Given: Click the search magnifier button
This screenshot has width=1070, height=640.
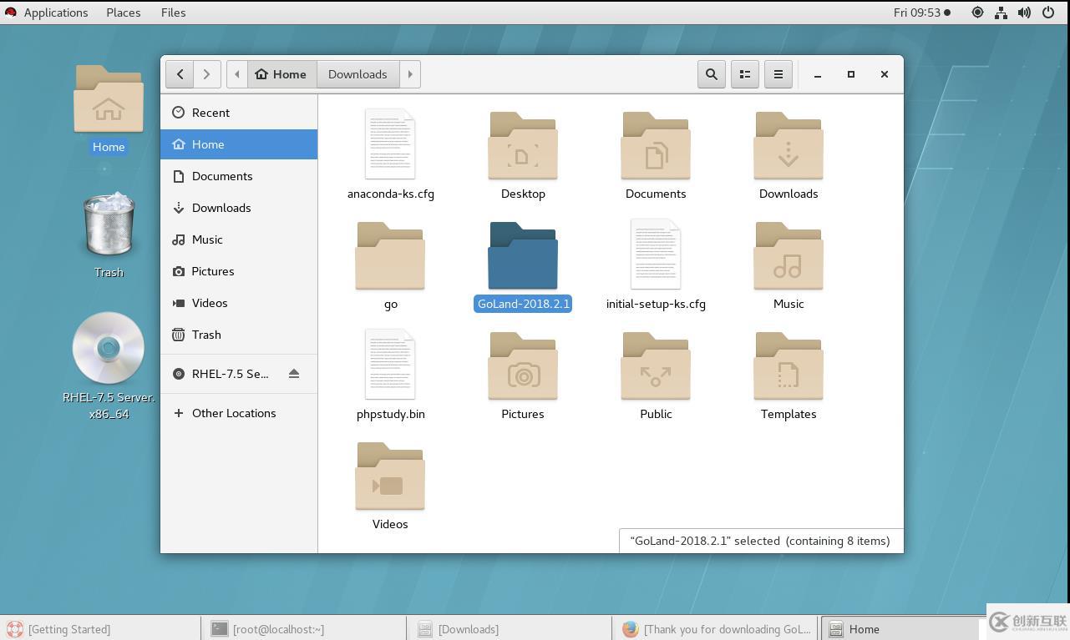Looking at the screenshot, I should 712,74.
